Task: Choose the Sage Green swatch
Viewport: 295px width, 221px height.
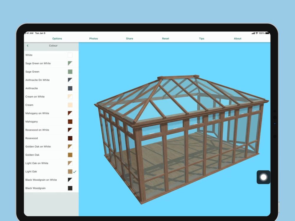Action: tap(70, 72)
